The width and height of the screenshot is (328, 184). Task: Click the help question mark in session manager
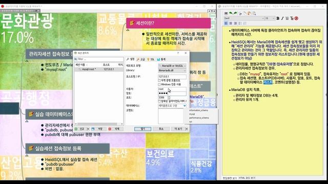pos(178,53)
